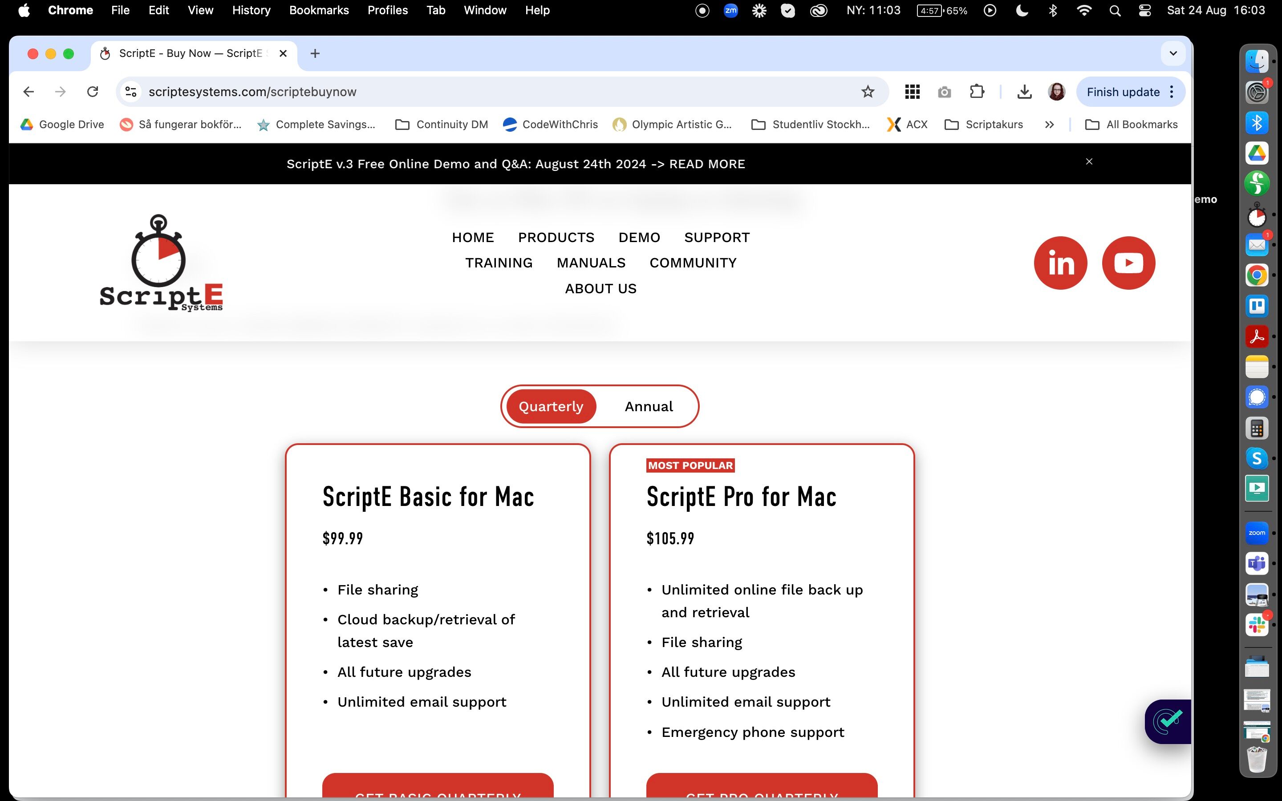Click the address bar URL field

[477, 92]
